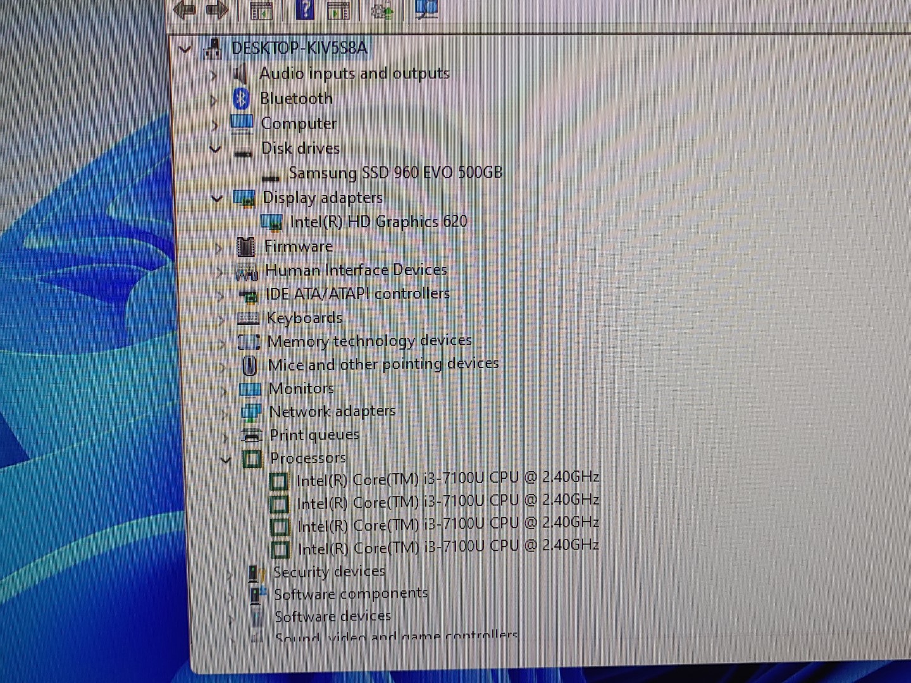Select the 'Monitors' label
The height and width of the screenshot is (683, 911).
click(x=301, y=388)
